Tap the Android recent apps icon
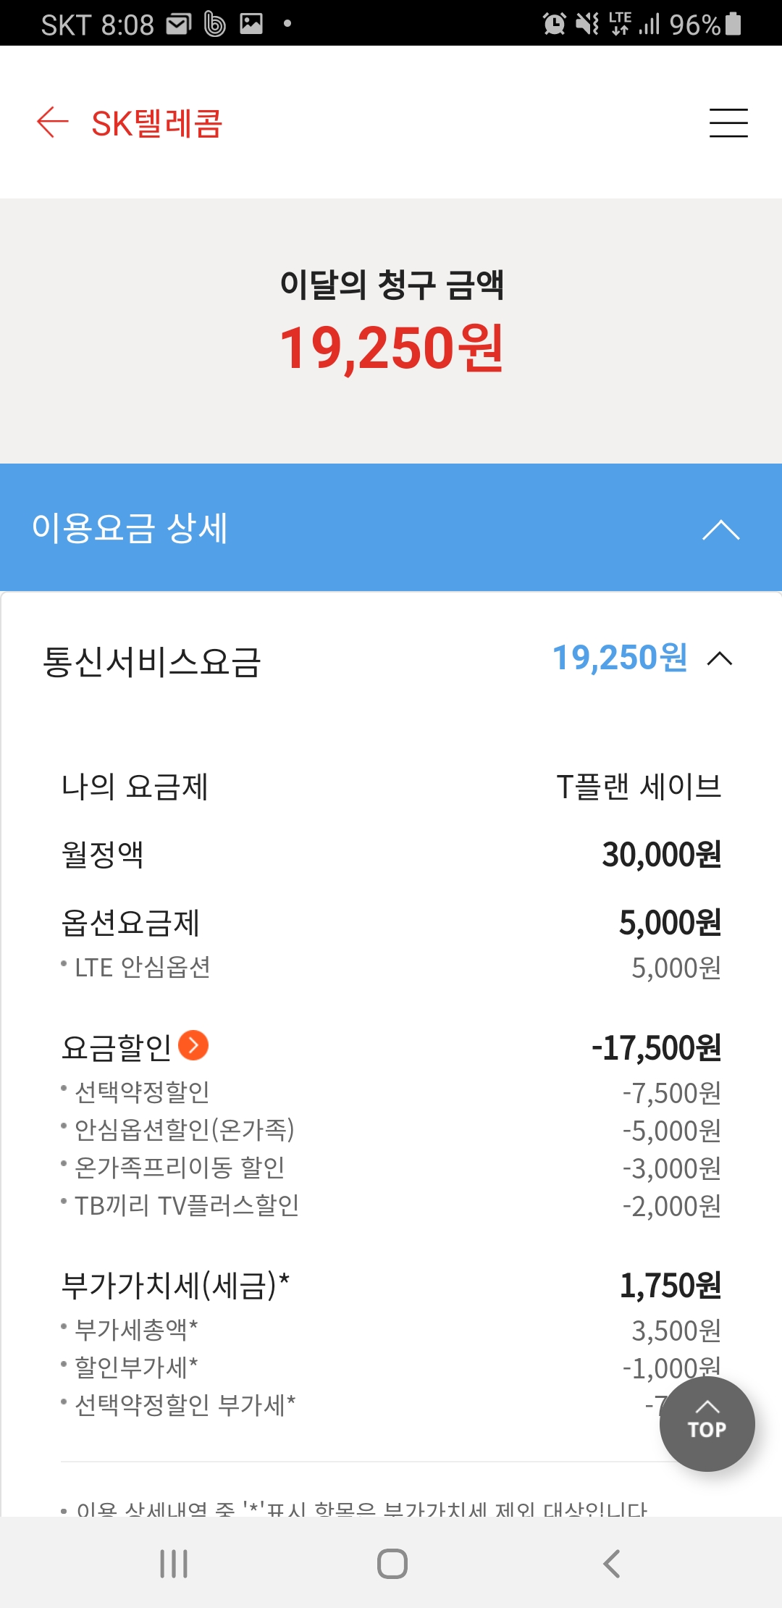 click(174, 1564)
